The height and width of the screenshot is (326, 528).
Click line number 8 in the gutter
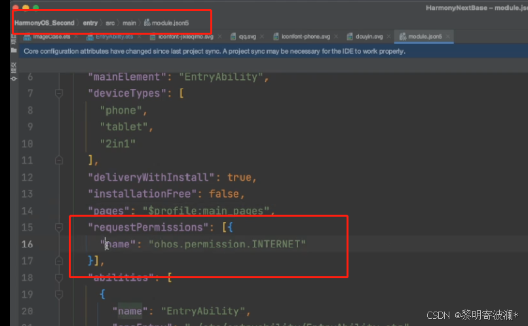(x=30, y=111)
